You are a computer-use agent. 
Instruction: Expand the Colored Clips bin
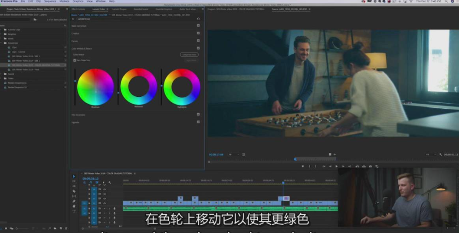1,30
